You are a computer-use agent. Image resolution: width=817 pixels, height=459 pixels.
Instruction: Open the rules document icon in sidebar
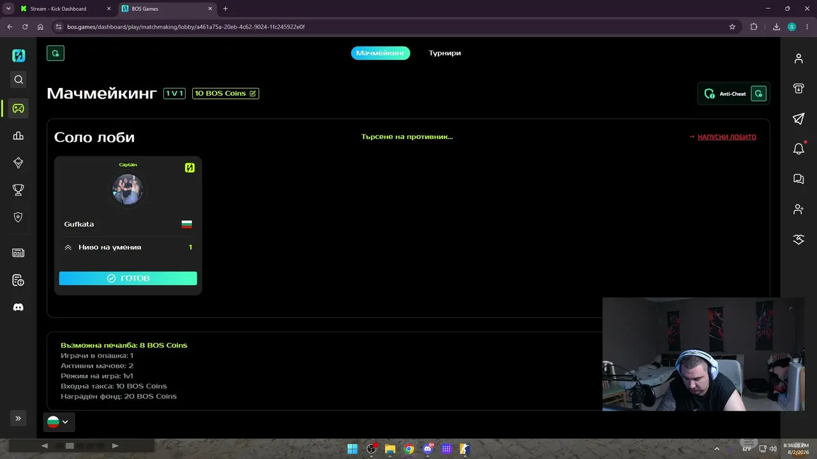19,280
